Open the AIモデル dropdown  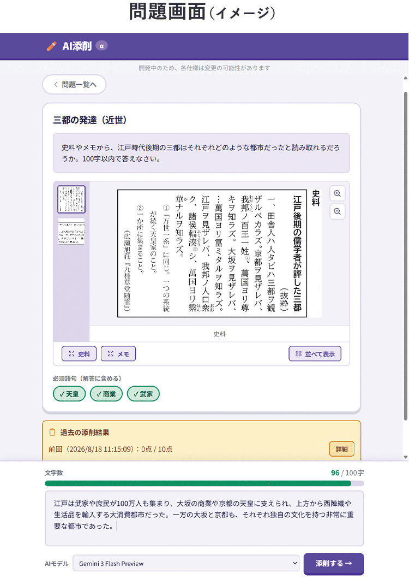pyautogui.click(x=186, y=564)
